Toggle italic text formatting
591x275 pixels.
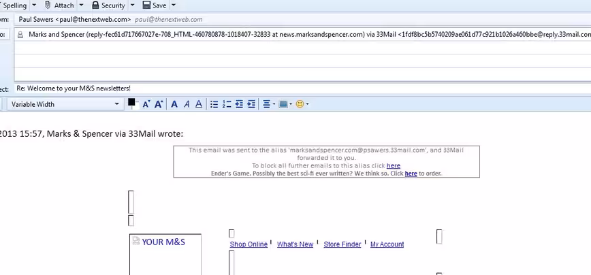click(x=187, y=104)
